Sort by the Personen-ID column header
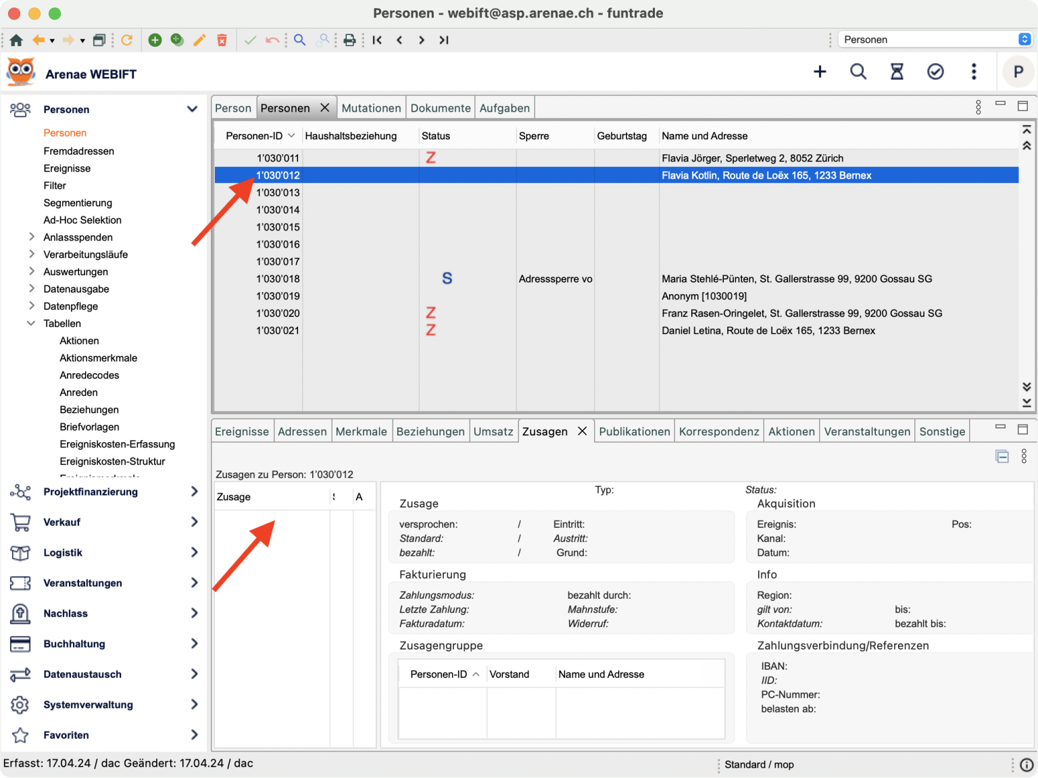This screenshot has width=1038, height=778. coord(254,136)
